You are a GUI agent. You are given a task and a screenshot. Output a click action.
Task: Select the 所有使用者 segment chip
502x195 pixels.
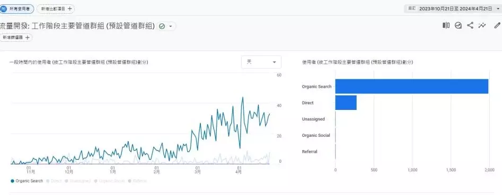coord(16,9)
